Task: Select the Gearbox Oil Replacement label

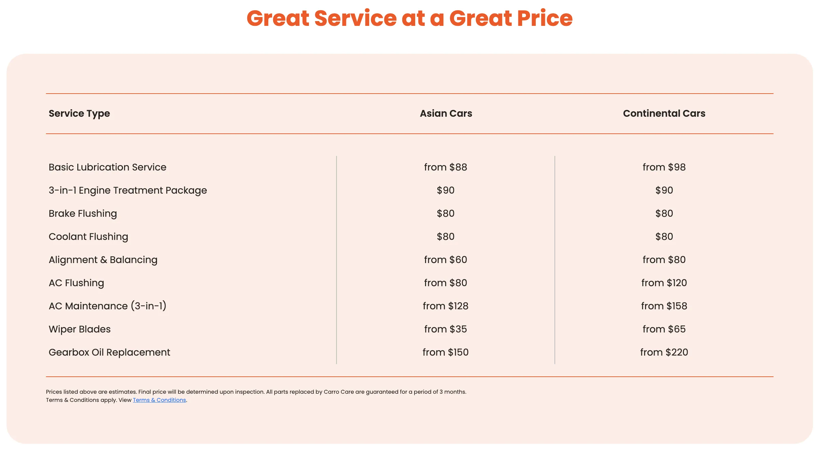Action: tap(109, 352)
